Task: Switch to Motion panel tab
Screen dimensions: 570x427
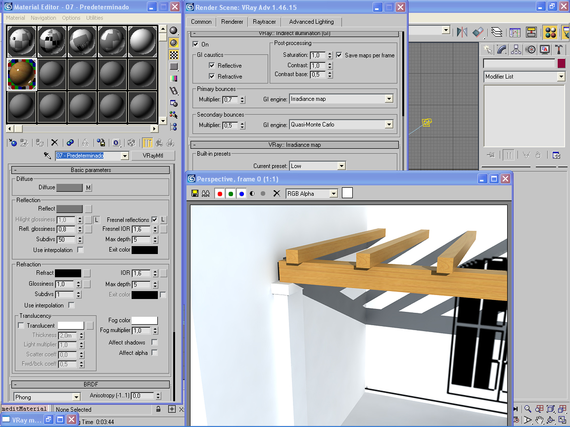Action: 530,49
